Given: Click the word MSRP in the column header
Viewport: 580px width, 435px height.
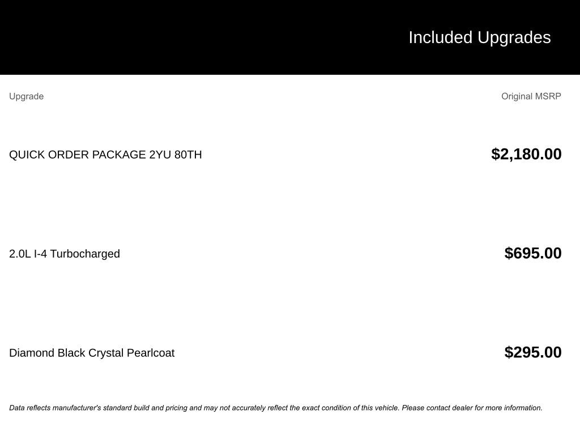Looking at the screenshot, I should click(x=548, y=96).
